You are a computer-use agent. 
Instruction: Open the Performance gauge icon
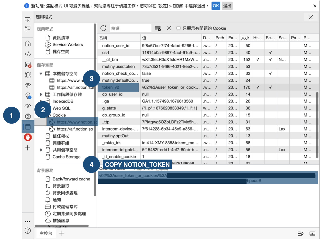click(27, 106)
